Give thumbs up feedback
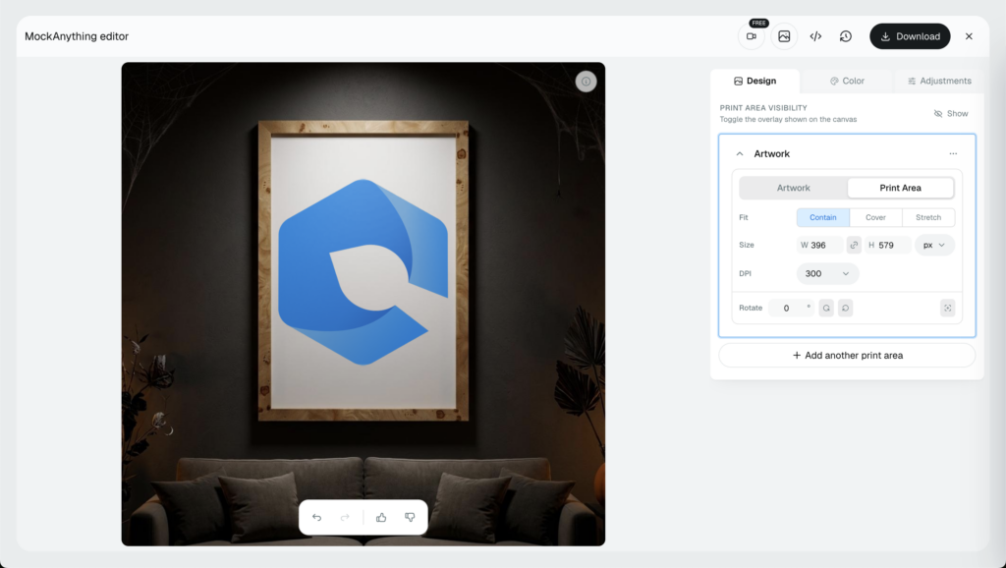The width and height of the screenshot is (1006, 568). tap(381, 517)
